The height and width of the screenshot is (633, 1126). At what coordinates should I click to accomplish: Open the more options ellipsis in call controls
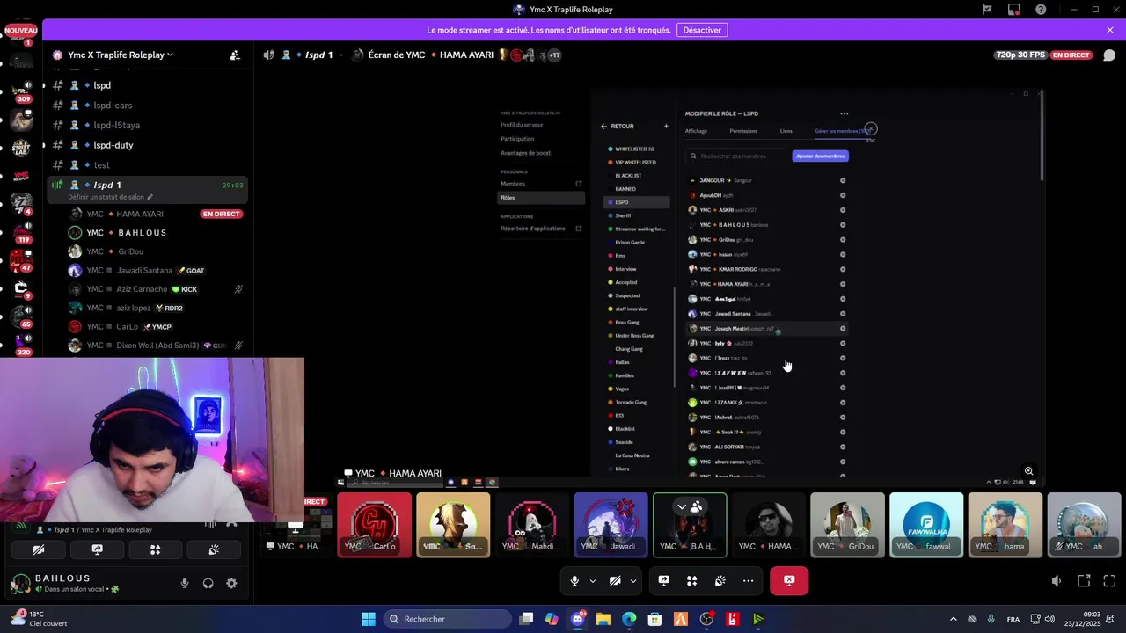coord(748,580)
